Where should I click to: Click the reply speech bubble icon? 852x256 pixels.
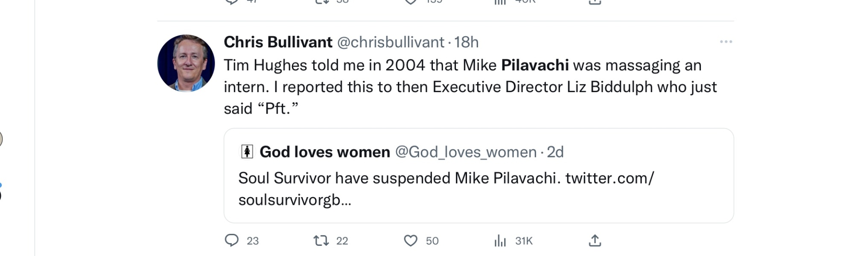(x=231, y=241)
